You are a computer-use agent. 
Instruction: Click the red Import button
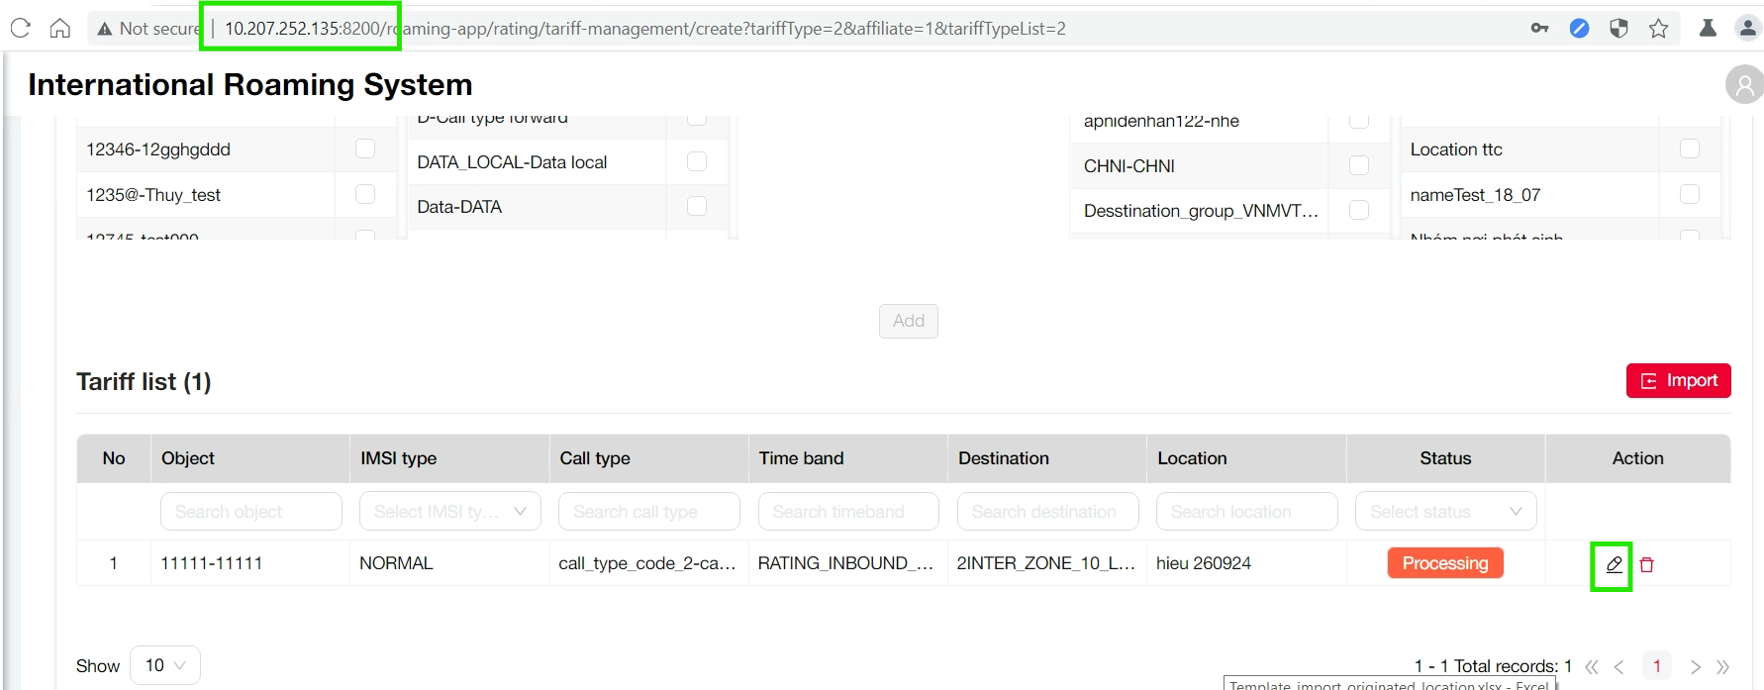[1678, 381]
